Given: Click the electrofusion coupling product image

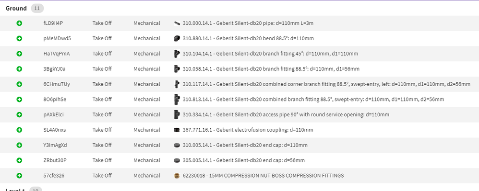Looking at the screenshot, I should point(177,130).
